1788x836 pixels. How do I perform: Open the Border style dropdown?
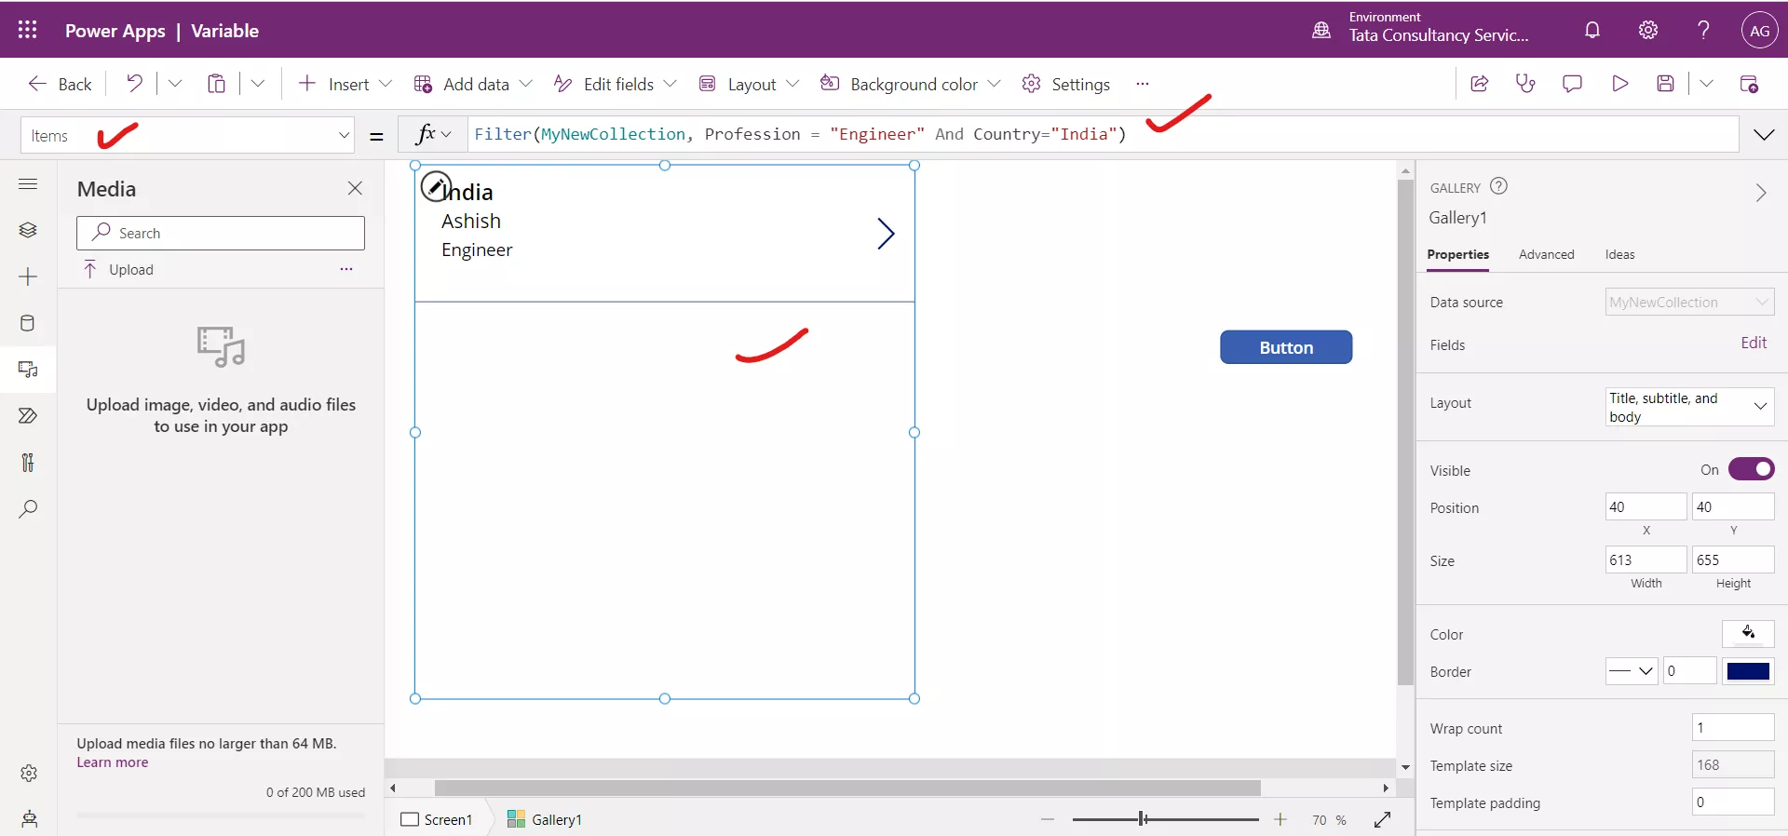pos(1632,670)
